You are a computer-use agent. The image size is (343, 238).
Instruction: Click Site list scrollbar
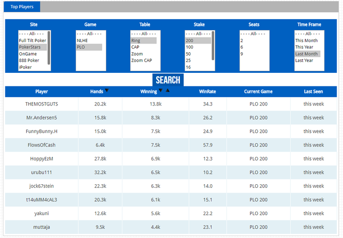[49, 48]
